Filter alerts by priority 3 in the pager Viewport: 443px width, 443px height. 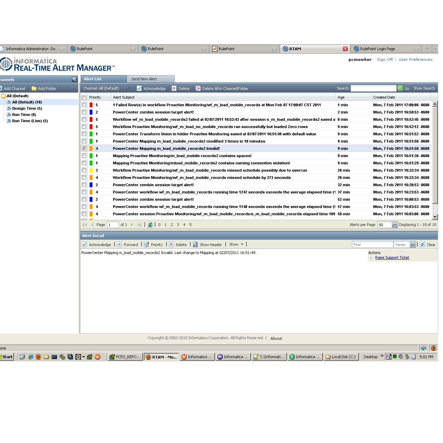pos(178,225)
